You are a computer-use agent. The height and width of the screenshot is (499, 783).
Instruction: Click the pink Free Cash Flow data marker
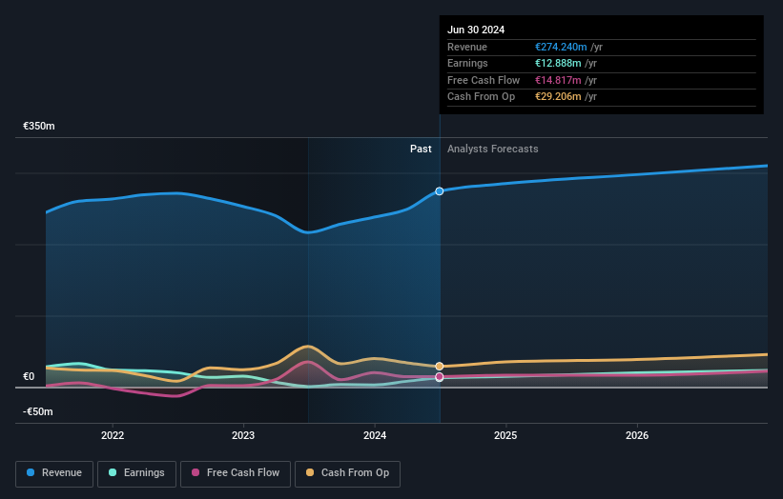(440, 377)
